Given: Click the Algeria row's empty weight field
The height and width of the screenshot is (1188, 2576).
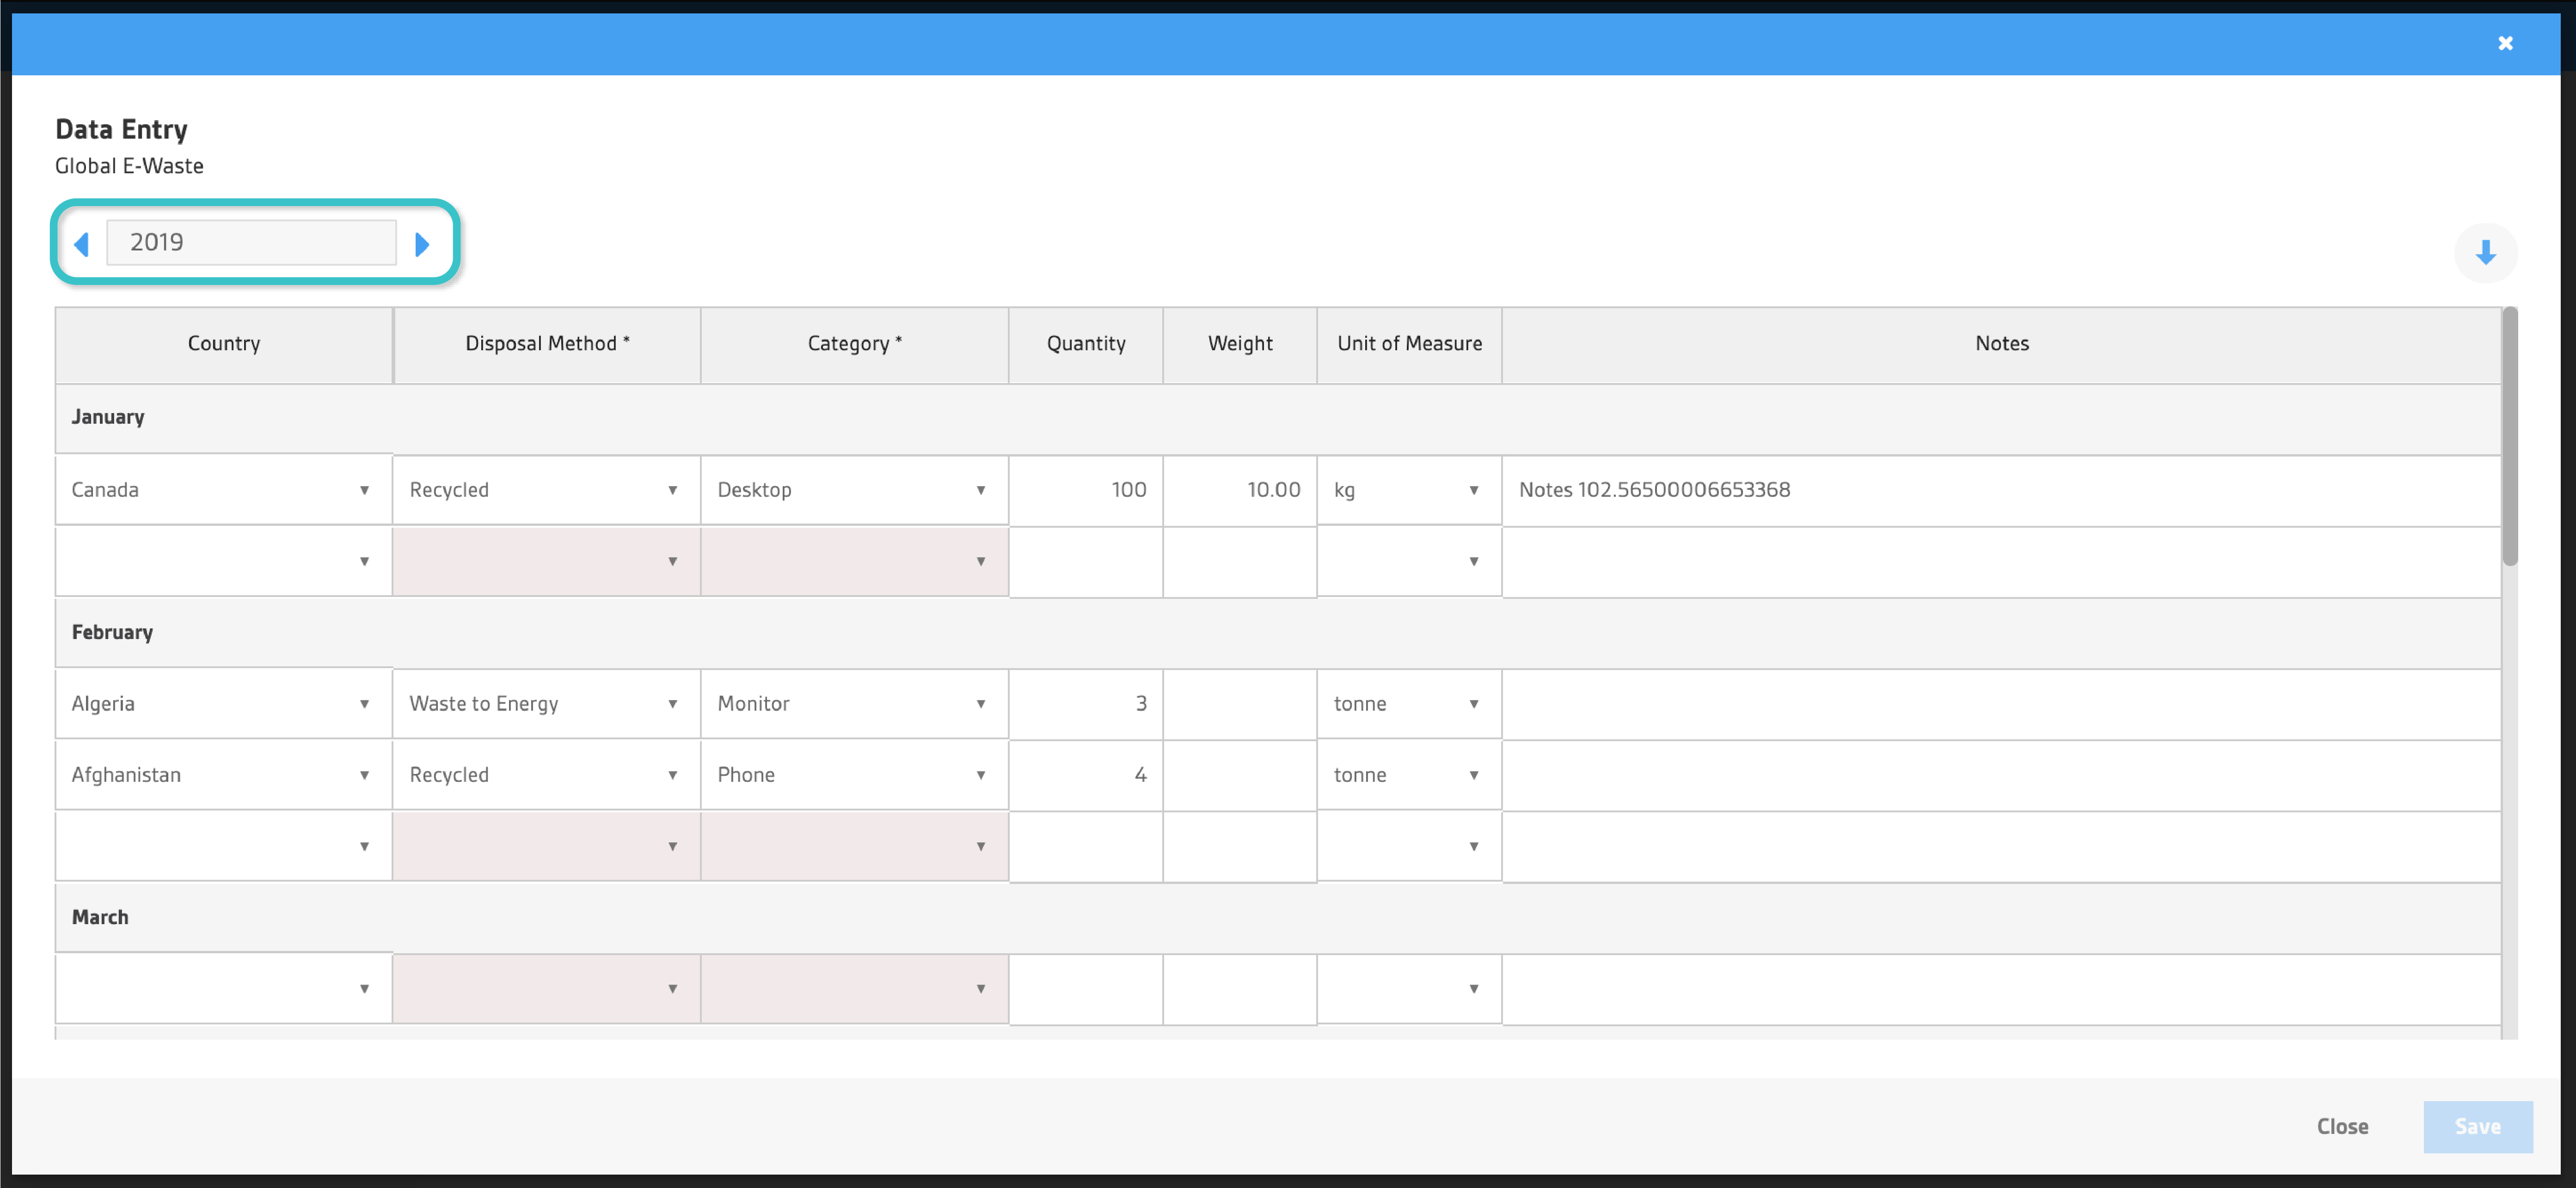Looking at the screenshot, I should tap(1240, 703).
